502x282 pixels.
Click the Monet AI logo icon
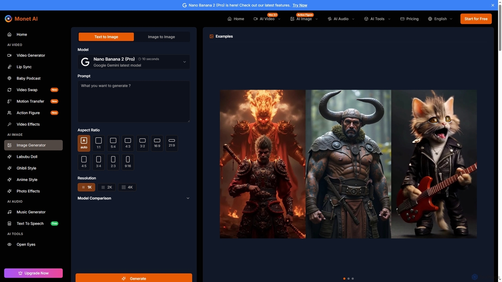[x=8, y=18]
